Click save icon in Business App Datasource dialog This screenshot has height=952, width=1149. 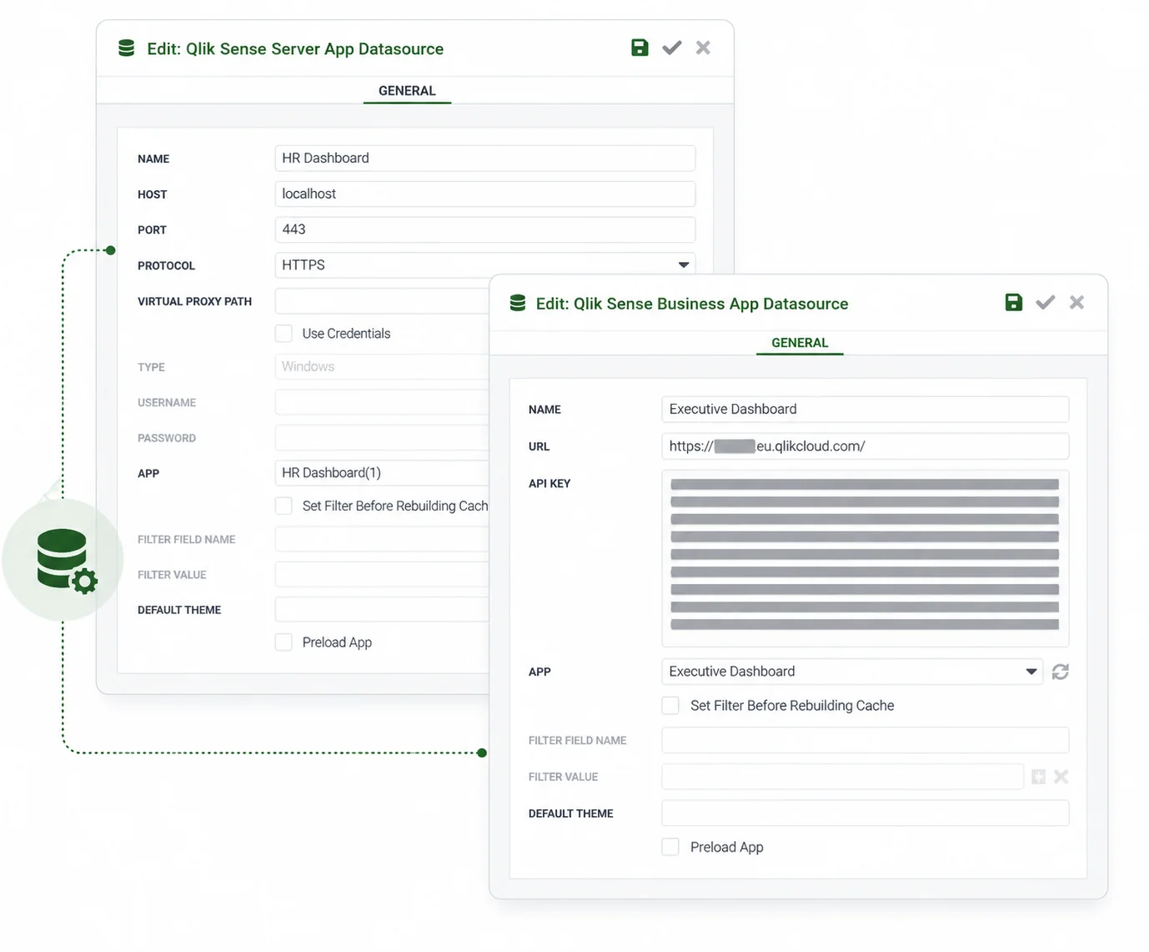(x=1013, y=302)
